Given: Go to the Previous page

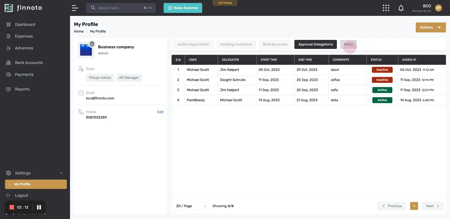Looking at the screenshot, I should click(x=392, y=206).
